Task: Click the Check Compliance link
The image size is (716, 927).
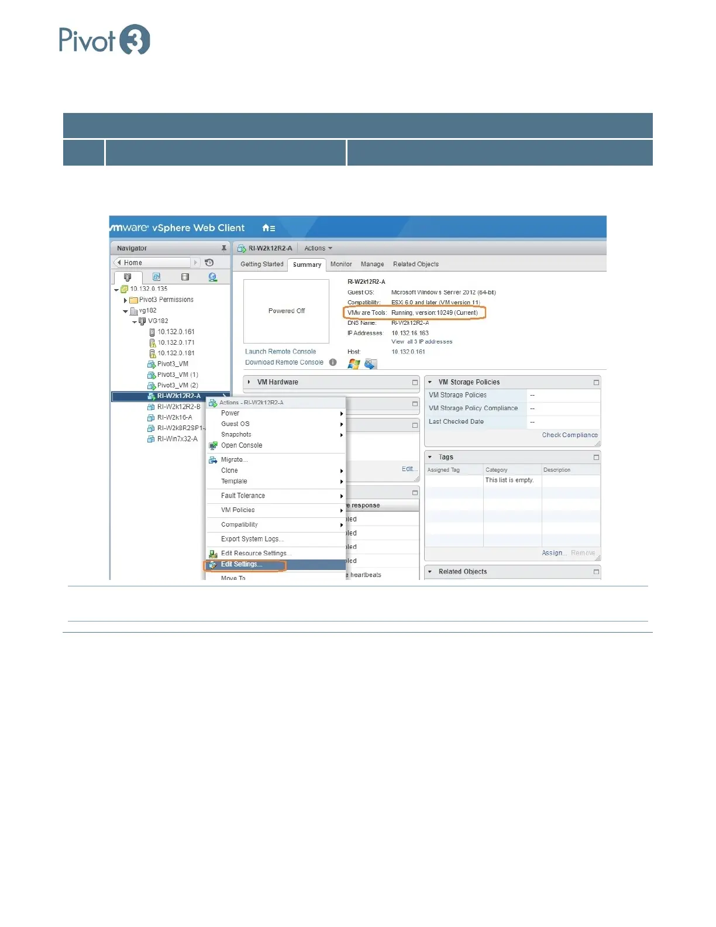Action: (570, 435)
